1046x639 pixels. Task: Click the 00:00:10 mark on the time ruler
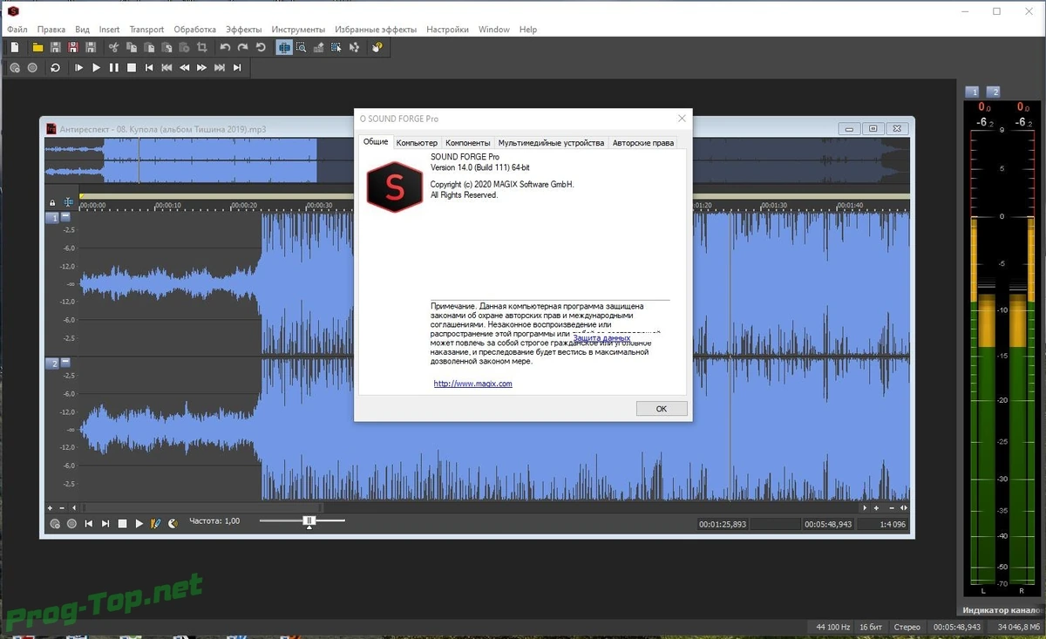(x=168, y=206)
